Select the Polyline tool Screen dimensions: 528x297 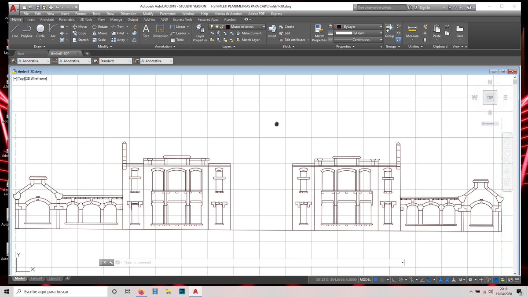pos(27,31)
